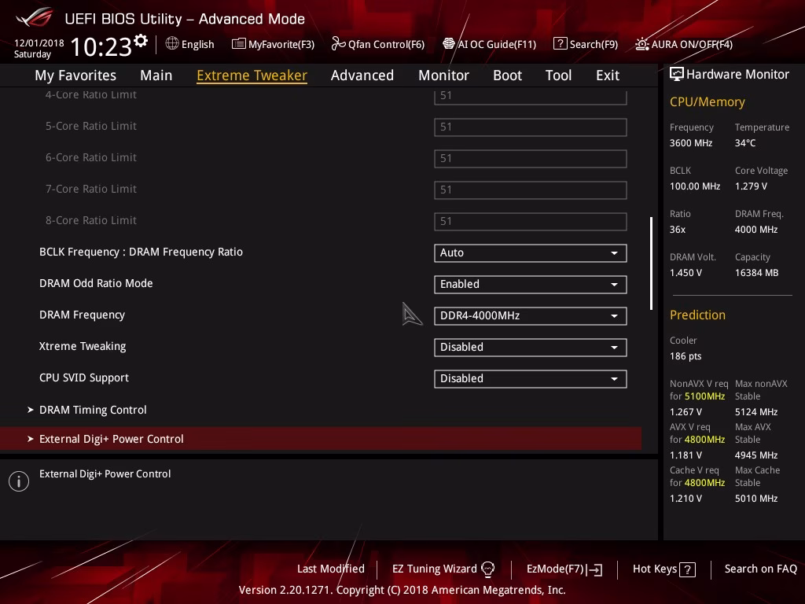This screenshot has width=805, height=604.
Task: Click the 4945 MHz Max AVX value
Action: tap(755, 455)
